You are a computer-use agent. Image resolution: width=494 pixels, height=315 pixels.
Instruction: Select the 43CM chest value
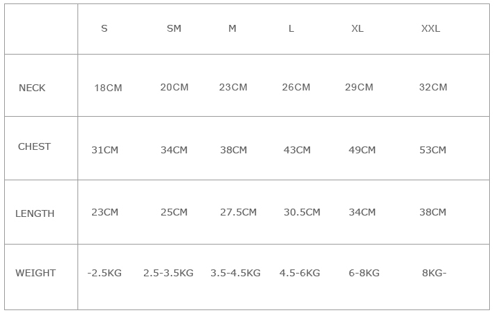pos(297,150)
